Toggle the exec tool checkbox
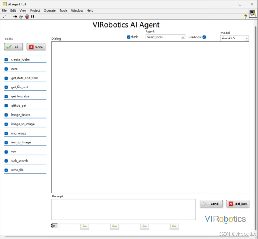Screen dimensions: 258x239 (6, 69)
